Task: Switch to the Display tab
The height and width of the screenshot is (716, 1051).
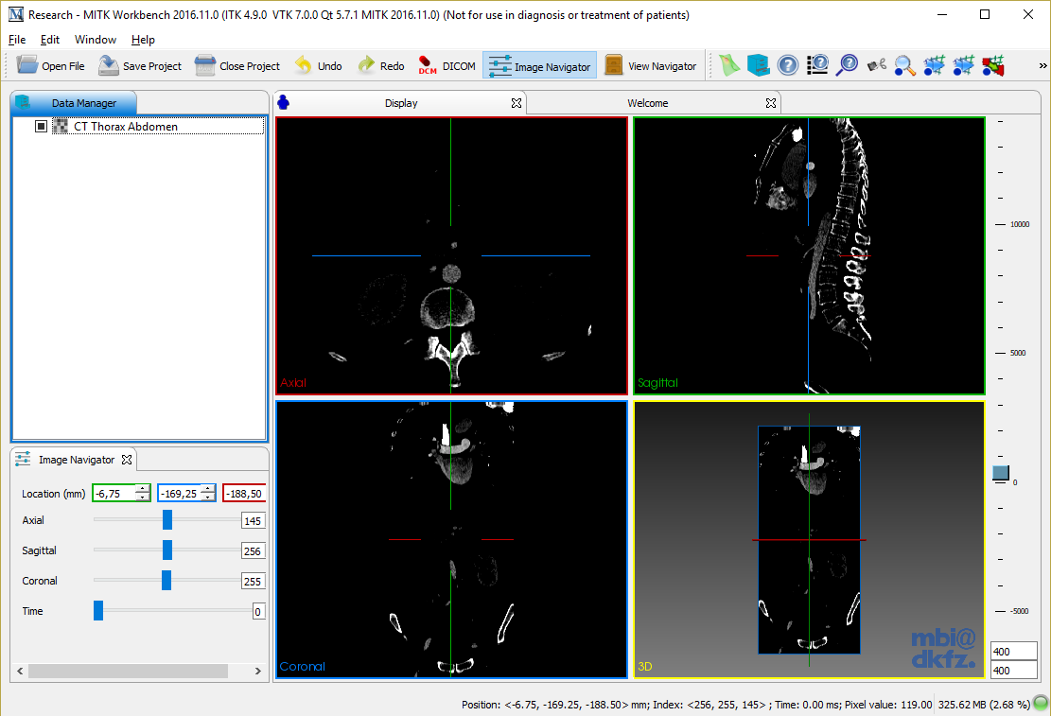Action: click(x=401, y=102)
